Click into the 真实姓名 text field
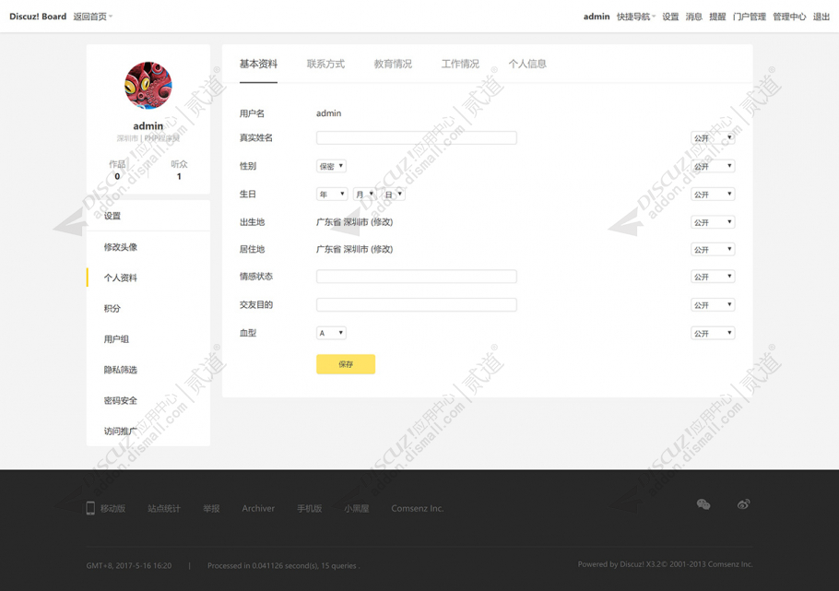Viewport: 839px width, 591px height. tap(416, 138)
